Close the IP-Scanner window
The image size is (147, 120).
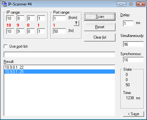coord(141,4)
